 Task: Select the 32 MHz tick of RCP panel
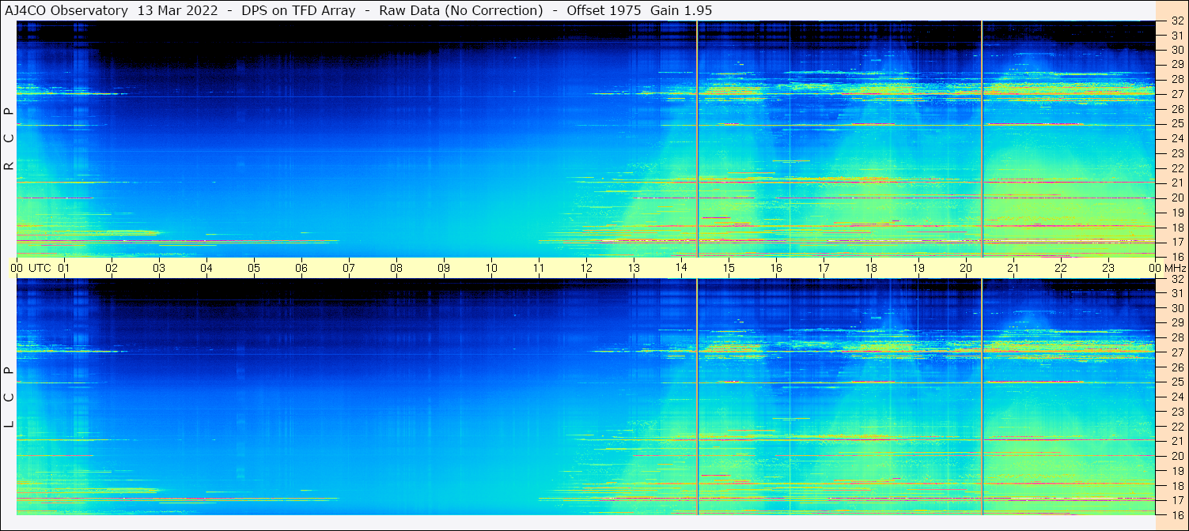[1177, 21]
